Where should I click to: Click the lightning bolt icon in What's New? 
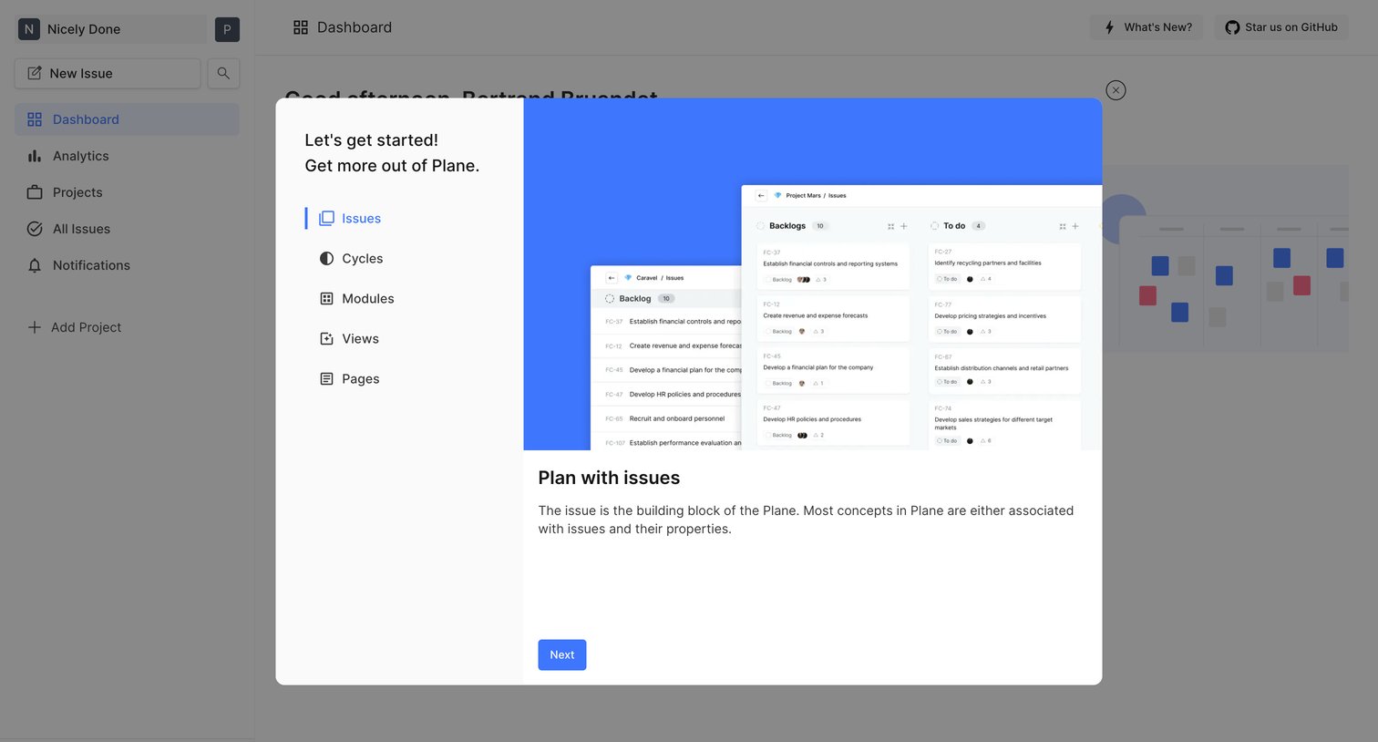point(1109,27)
